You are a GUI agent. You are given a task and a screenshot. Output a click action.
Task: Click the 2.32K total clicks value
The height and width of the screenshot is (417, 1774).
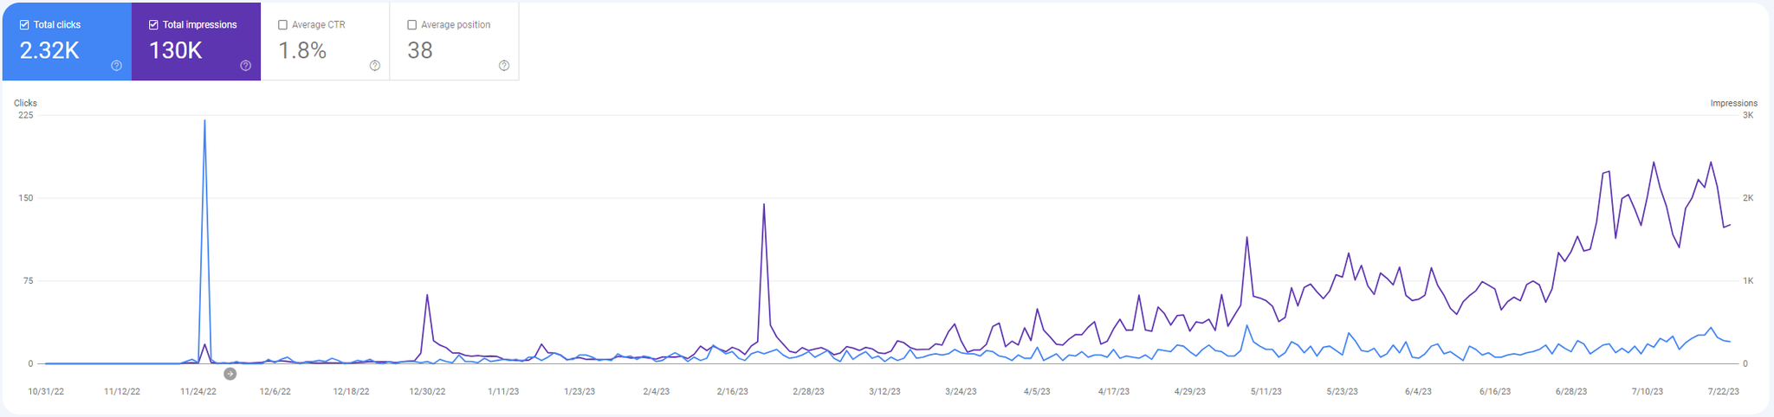[49, 51]
